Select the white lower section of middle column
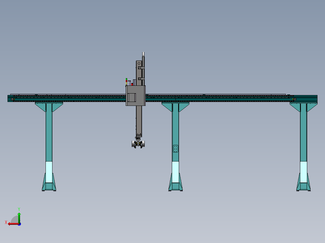Screen dimensions: 325x243 click(175, 172)
